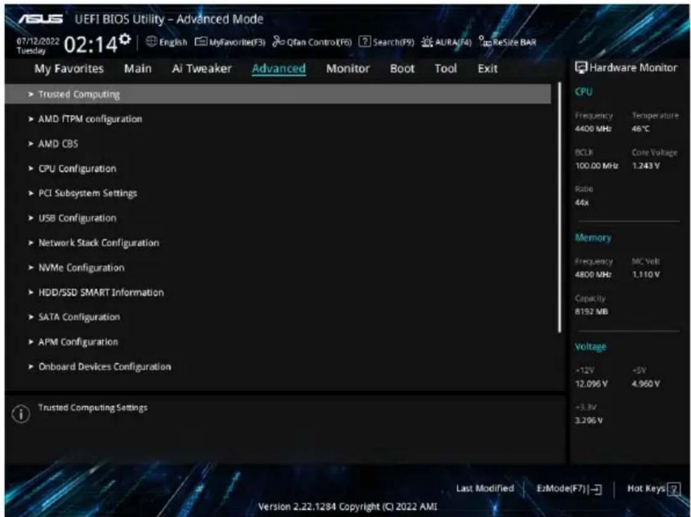691x517 pixels.
Task: Open Onboard Devices Configuration entry
Action: (104, 367)
